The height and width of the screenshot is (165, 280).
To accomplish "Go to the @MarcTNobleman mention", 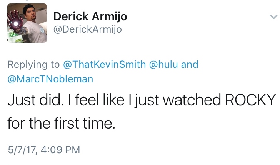I will coord(50,79).
